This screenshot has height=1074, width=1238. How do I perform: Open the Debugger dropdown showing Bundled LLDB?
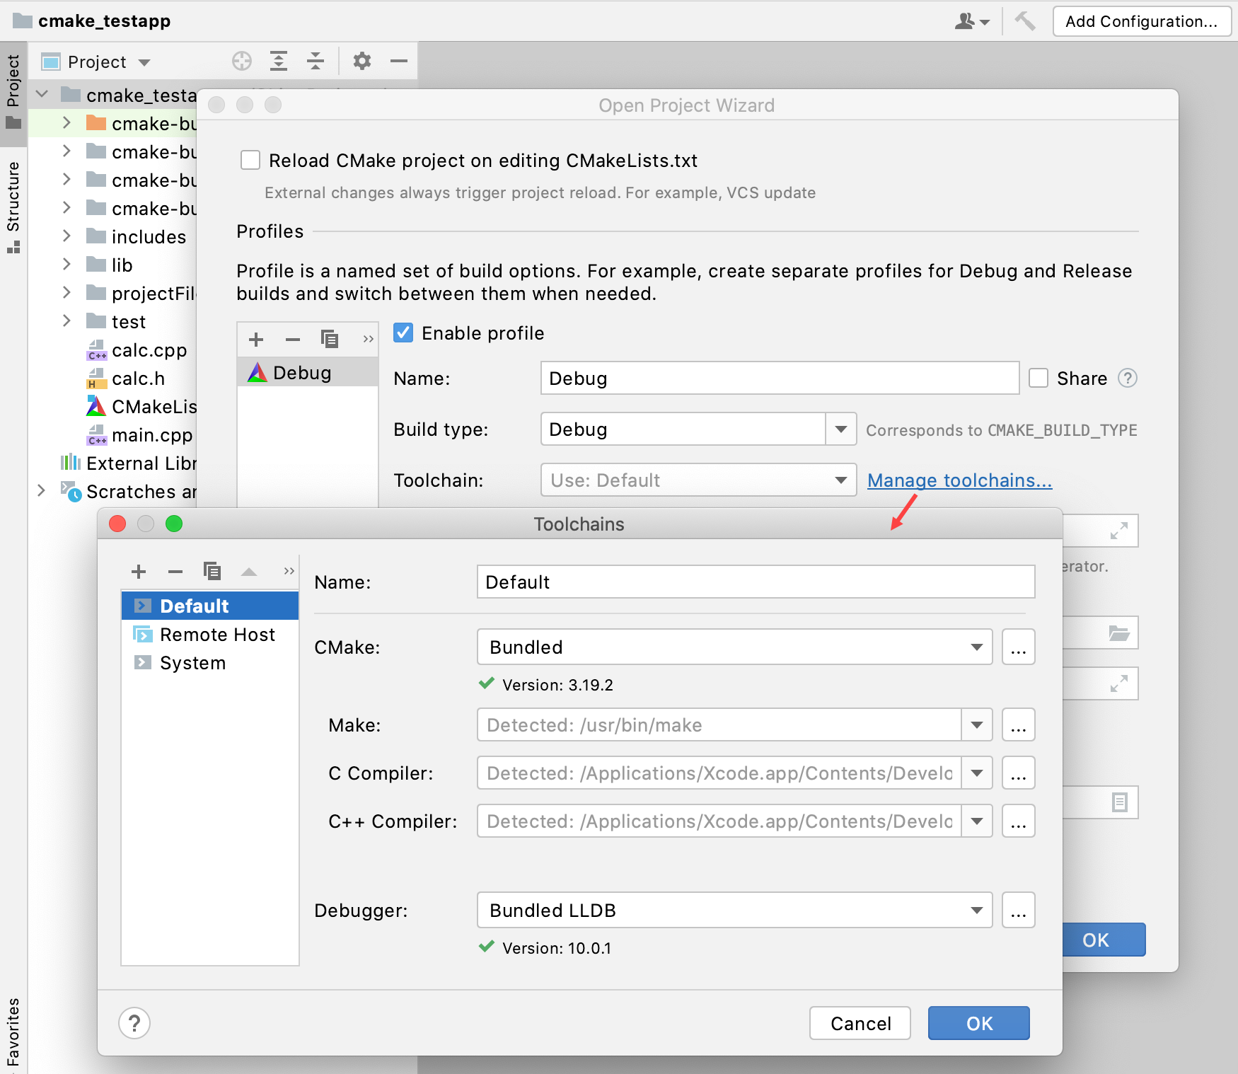click(x=977, y=911)
